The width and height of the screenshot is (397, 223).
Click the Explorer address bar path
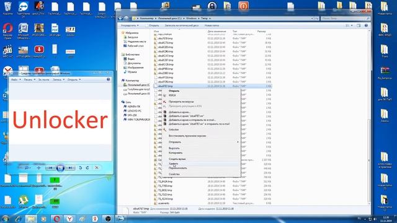pyautogui.click(x=223, y=19)
